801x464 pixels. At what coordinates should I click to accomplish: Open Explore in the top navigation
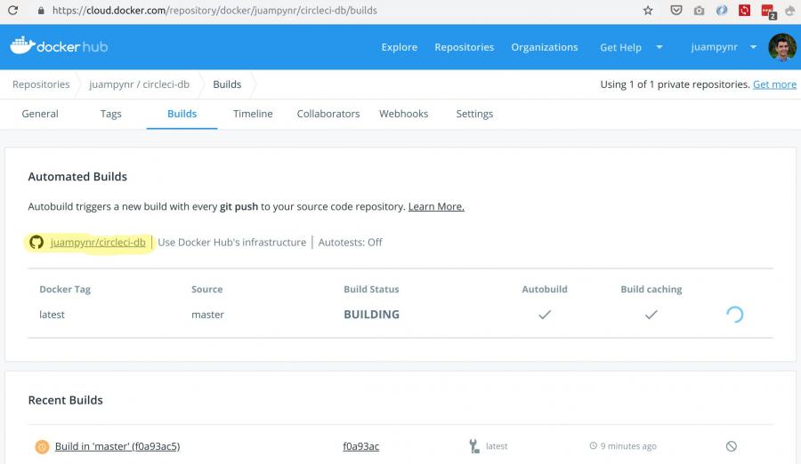click(x=400, y=47)
